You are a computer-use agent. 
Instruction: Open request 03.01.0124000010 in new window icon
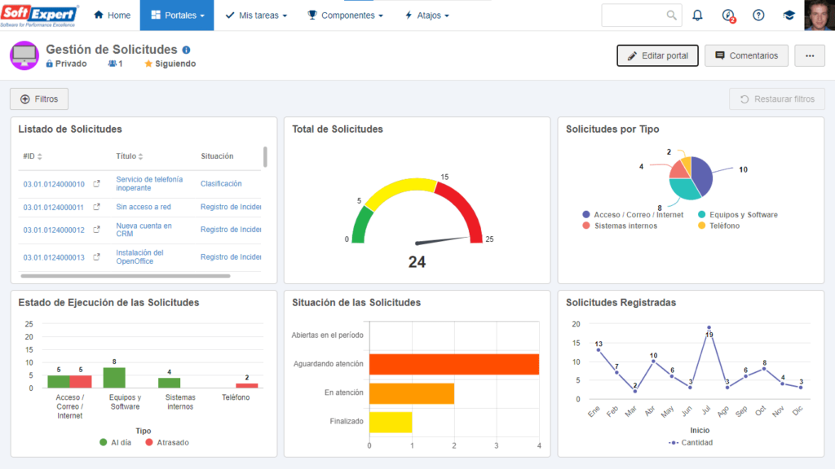coord(96,183)
